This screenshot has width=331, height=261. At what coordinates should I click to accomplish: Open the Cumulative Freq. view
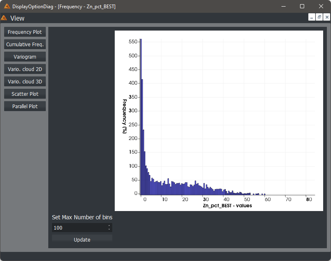pos(25,44)
